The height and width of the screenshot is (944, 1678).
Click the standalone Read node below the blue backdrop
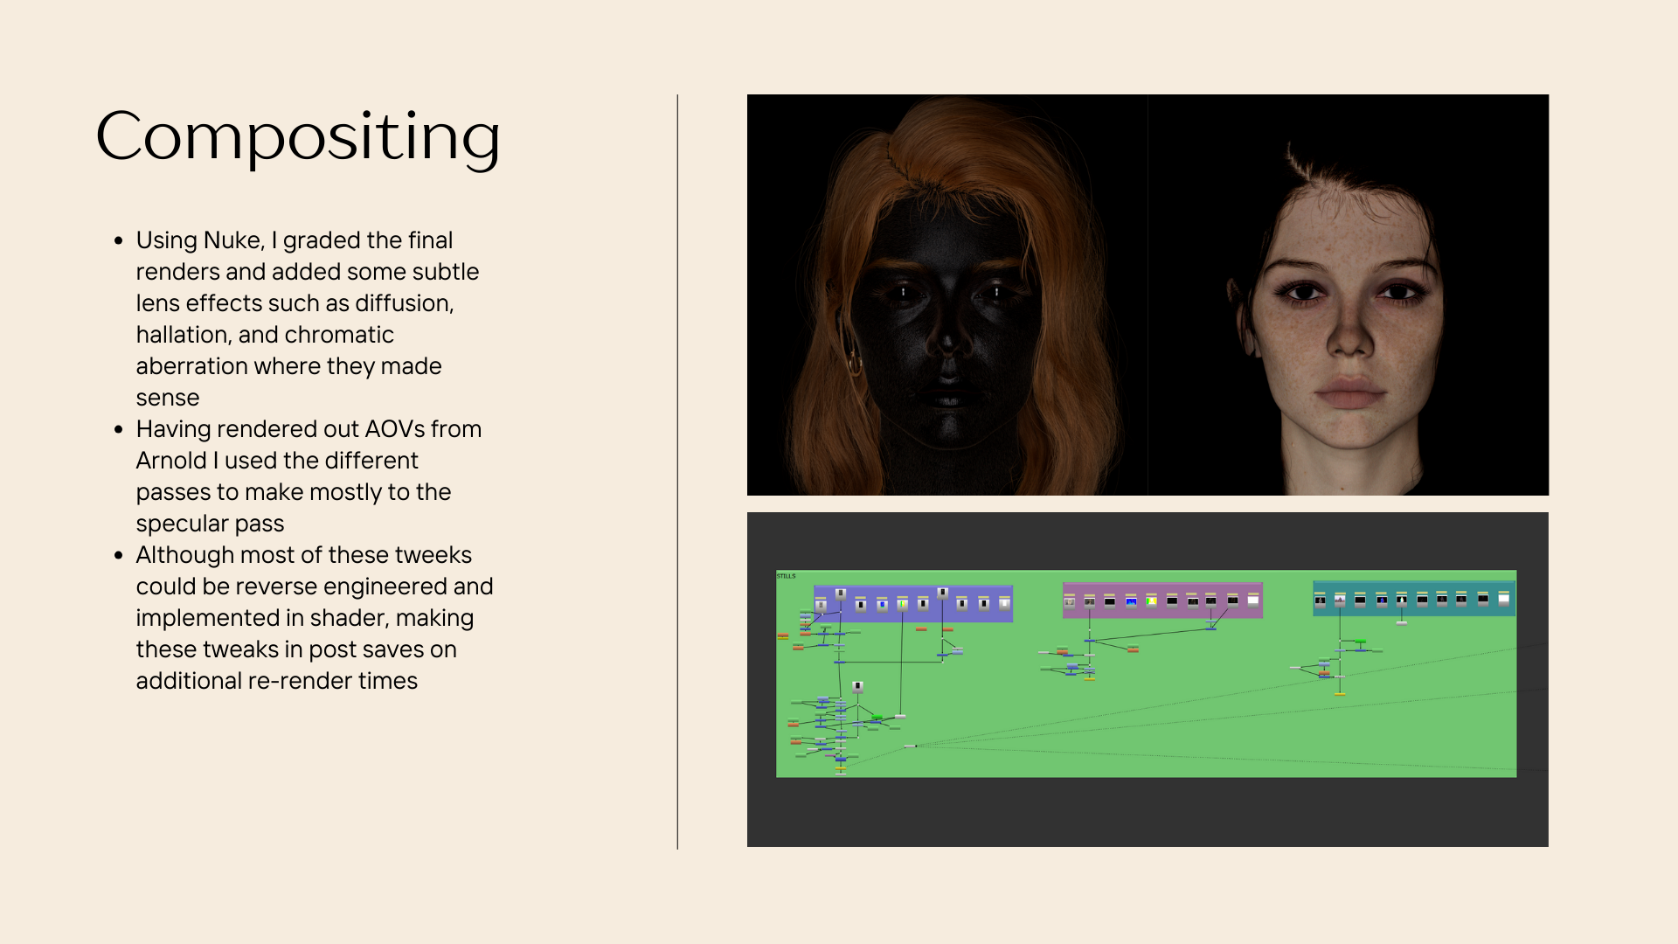click(x=857, y=687)
